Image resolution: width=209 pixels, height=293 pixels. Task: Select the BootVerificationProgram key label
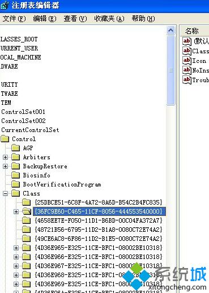point(62,184)
